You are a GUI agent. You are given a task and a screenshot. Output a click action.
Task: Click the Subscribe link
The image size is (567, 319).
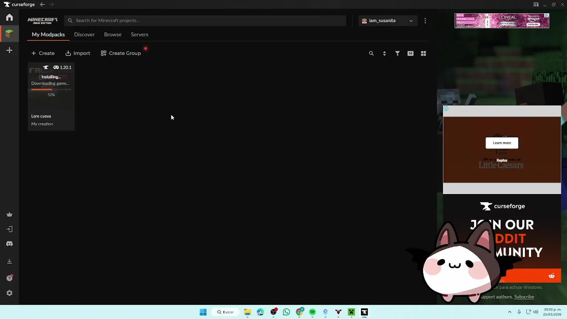(524, 297)
